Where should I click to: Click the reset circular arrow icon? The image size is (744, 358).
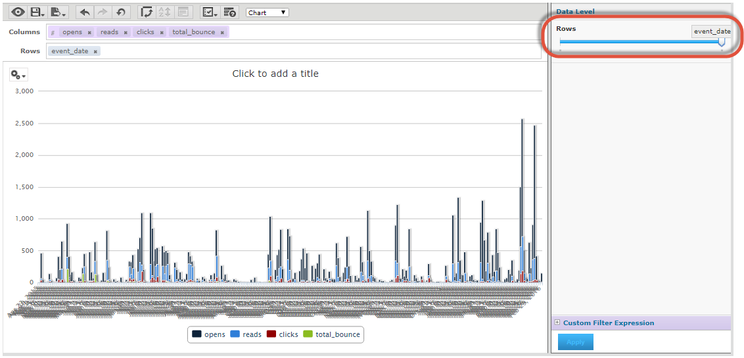click(121, 12)
